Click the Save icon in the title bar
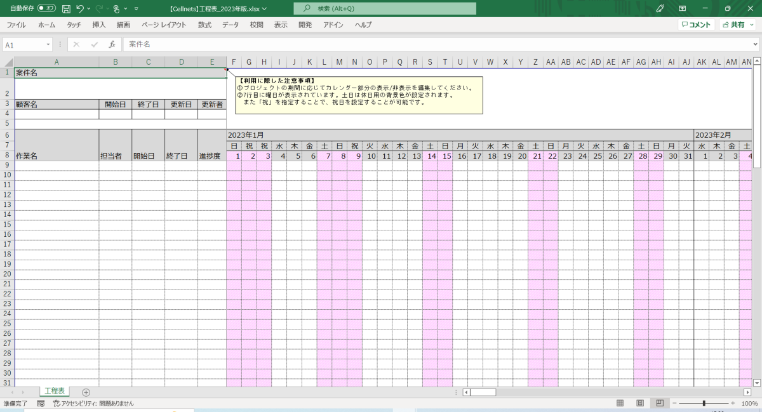762x412 pixels. [x=66, y=9]
